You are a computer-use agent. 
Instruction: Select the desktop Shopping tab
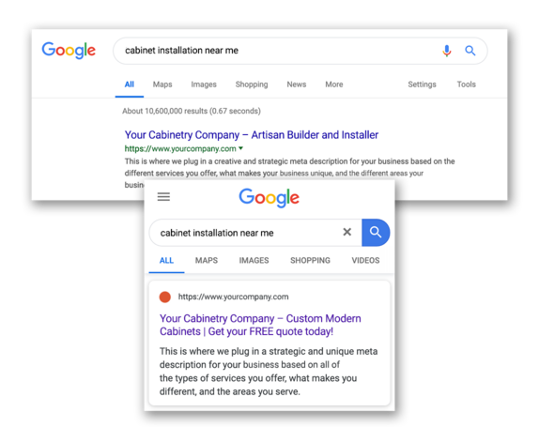[x=252, y=84]
